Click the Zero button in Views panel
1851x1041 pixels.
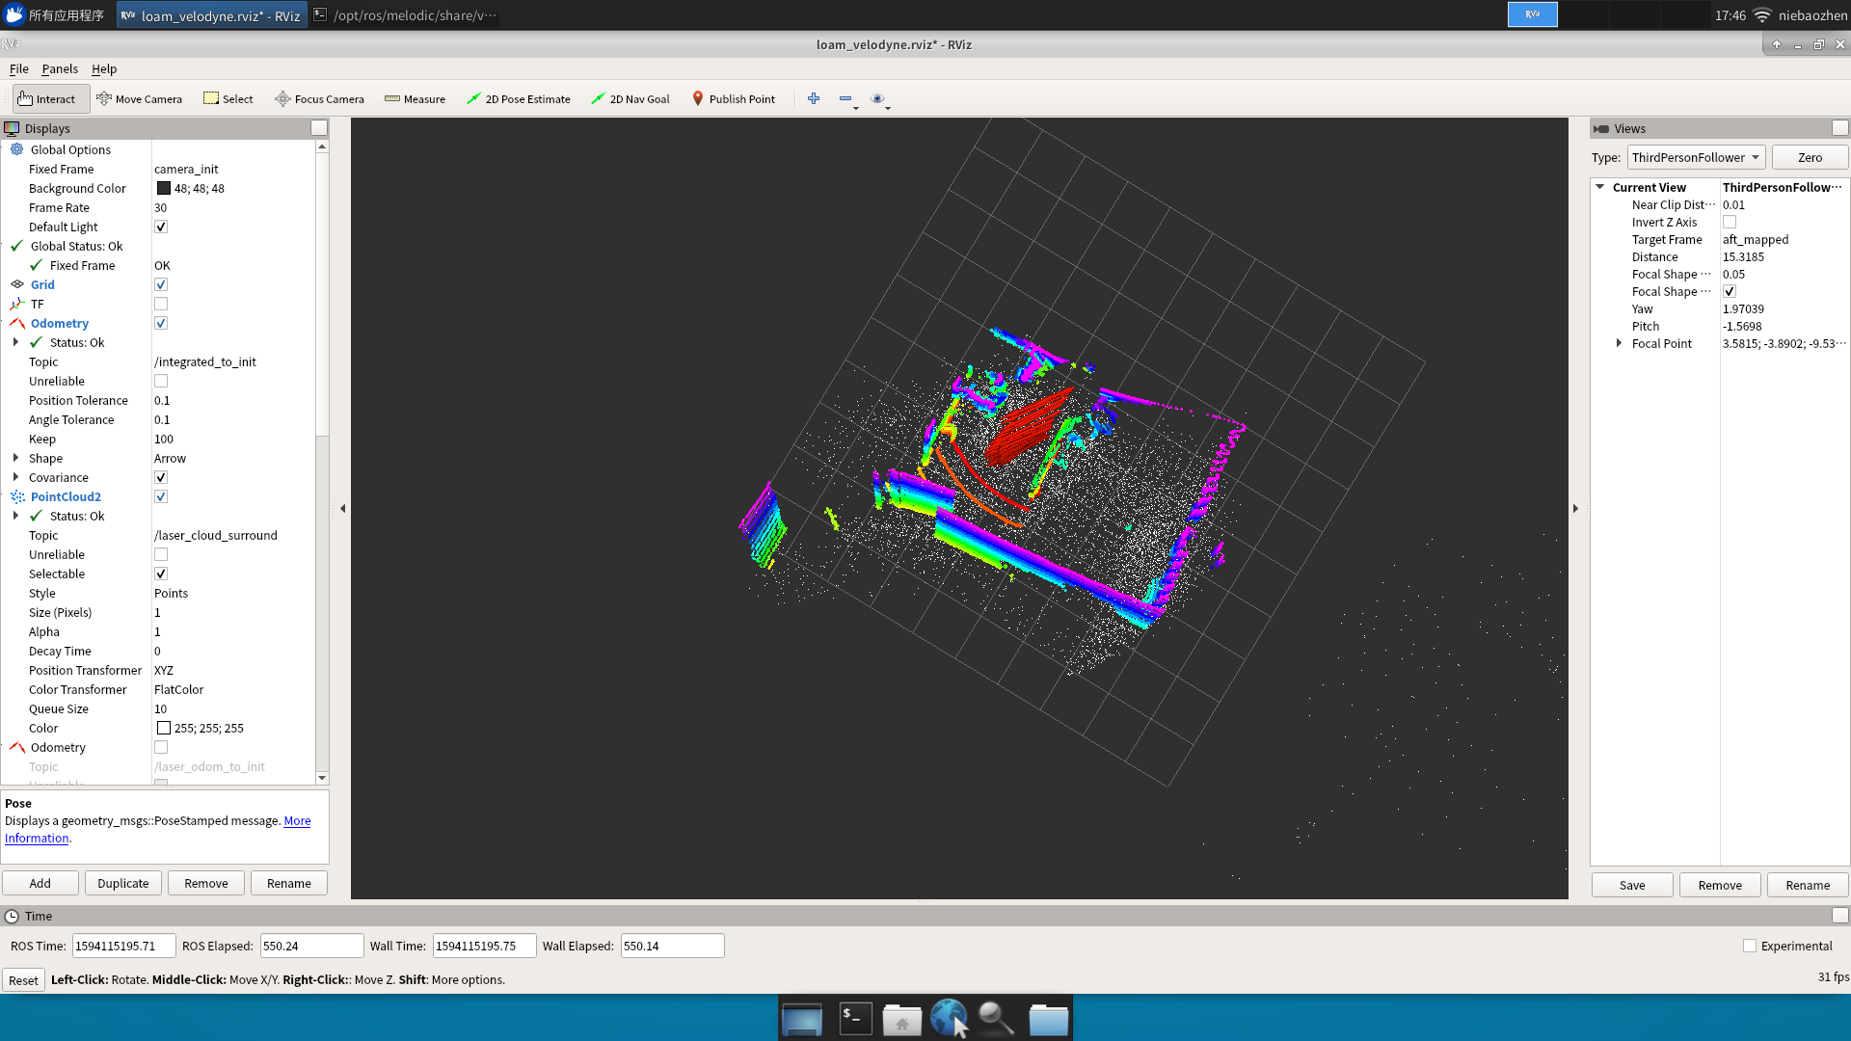1810,157
